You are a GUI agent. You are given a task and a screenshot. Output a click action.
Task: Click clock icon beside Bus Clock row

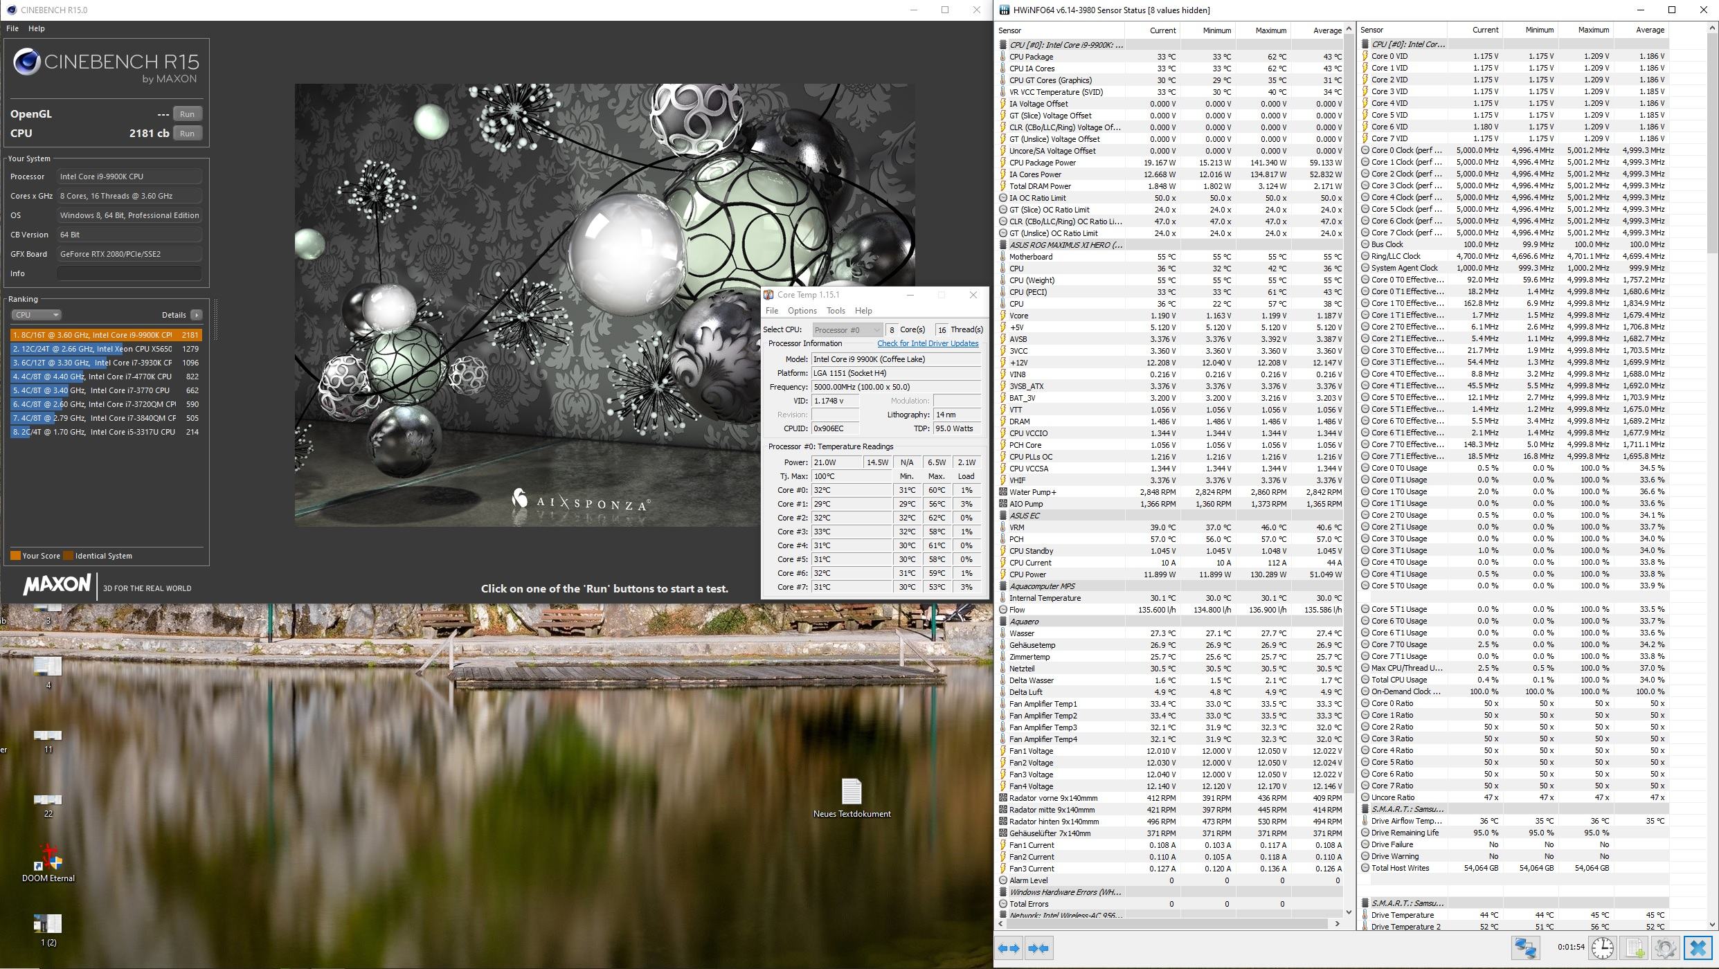pos(1365,244)
